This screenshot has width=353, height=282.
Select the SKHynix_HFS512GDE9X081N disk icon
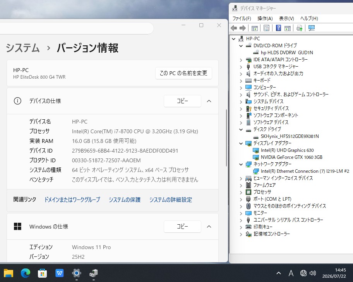click(x=256, y=136)
